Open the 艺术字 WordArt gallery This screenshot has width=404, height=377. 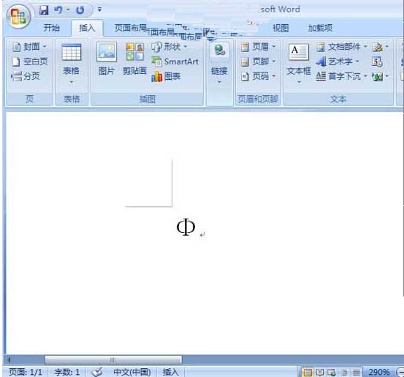[x=338, y=61]
